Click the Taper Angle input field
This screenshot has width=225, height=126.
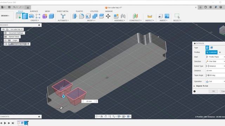tap(215, 75)
